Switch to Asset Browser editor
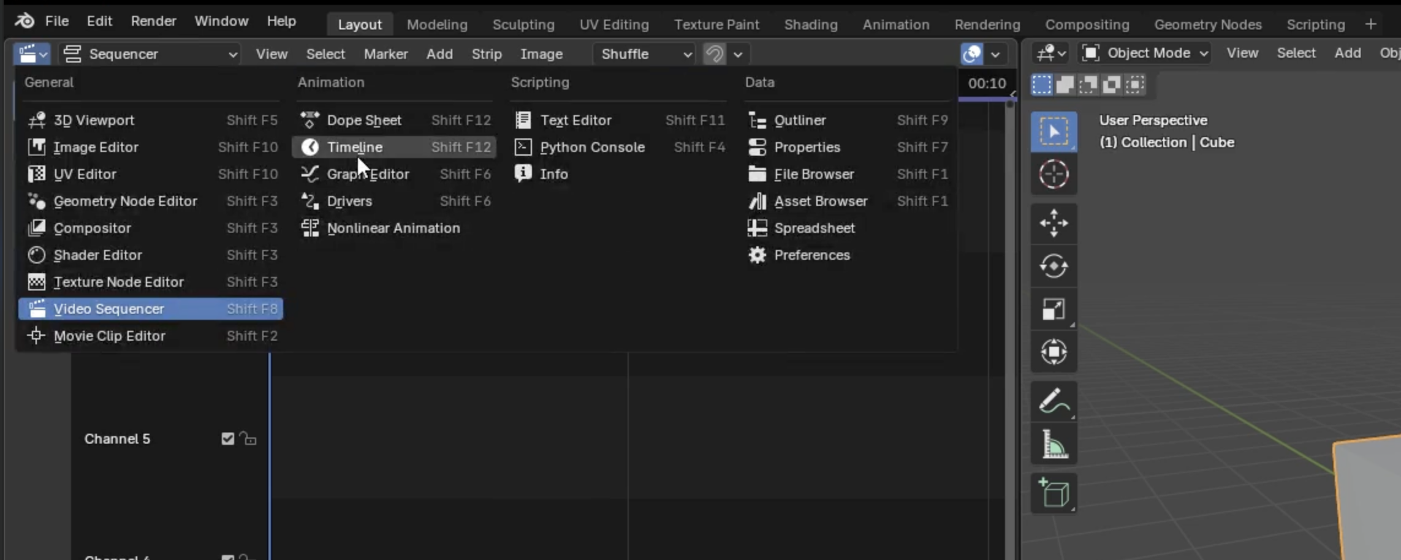1401x560 pixels. coord(848,201)
